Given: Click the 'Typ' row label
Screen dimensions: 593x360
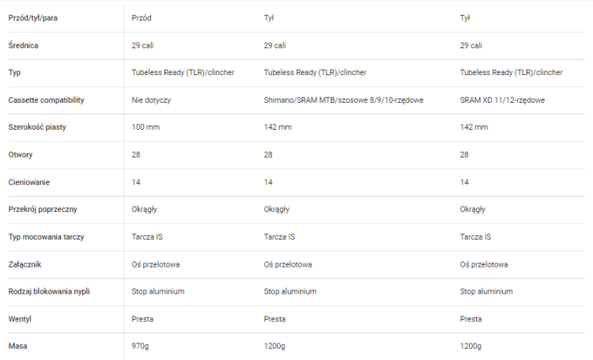Looking at the screenshot, I should click(x=14, y=73).
